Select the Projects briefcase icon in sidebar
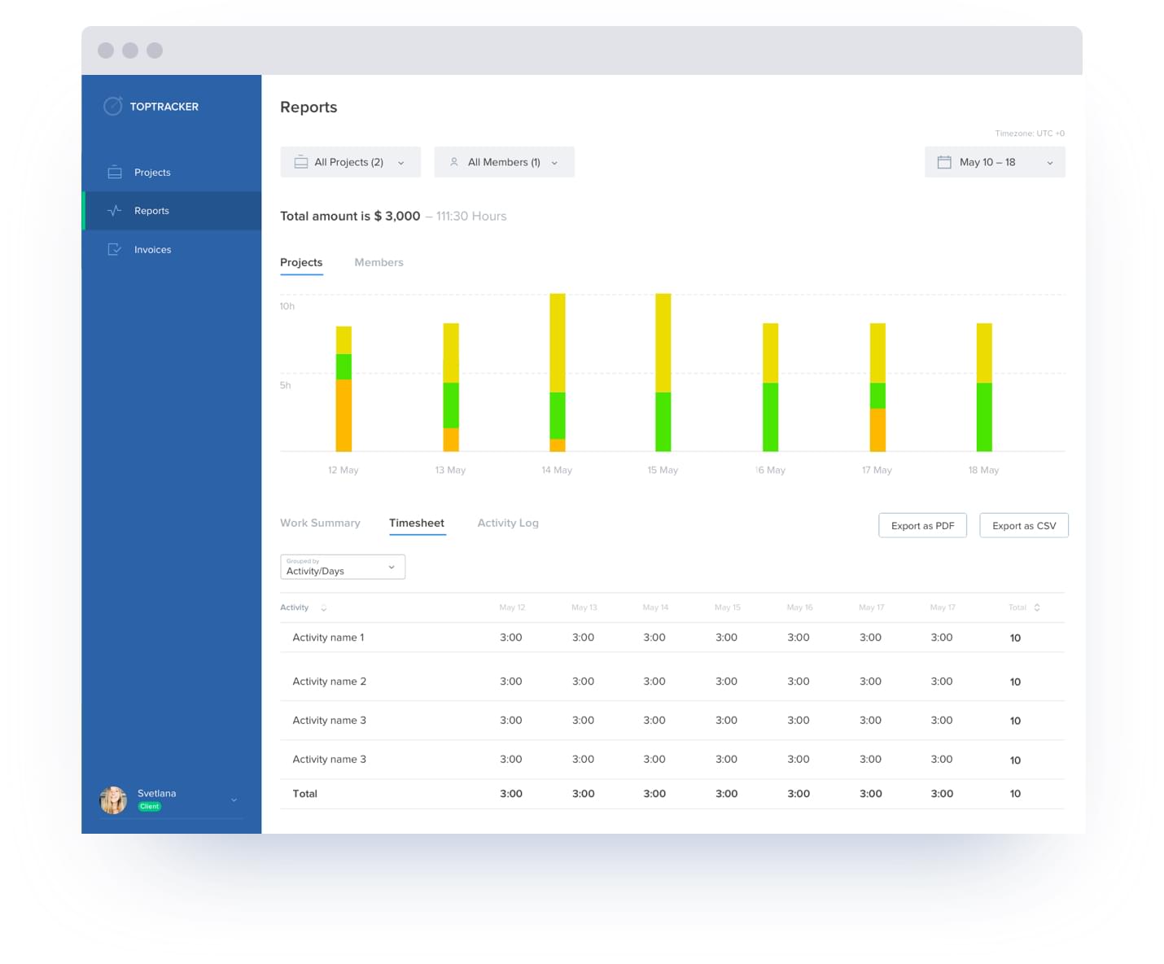The height and width of the screenshot is (964, 1164). (115, 172)
